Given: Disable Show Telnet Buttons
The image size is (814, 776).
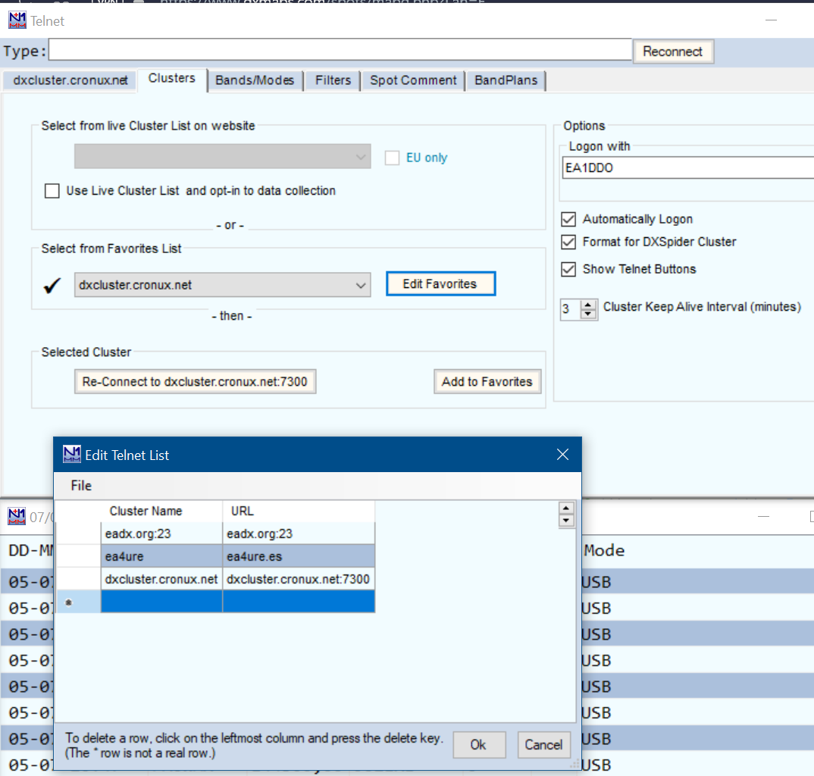Looking at the screenshot, I should (x=568, y=269).
